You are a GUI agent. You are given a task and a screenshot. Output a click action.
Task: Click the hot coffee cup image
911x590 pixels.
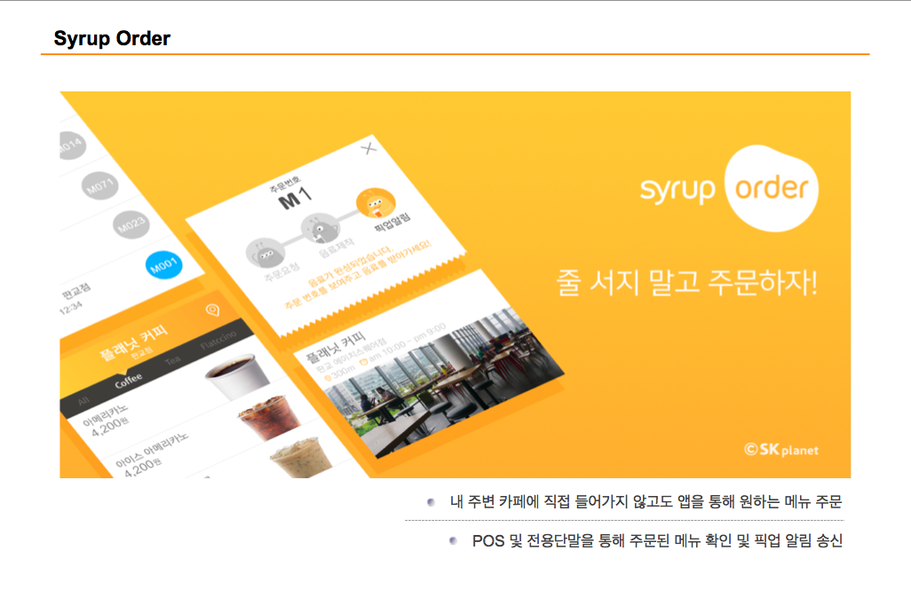237,376
